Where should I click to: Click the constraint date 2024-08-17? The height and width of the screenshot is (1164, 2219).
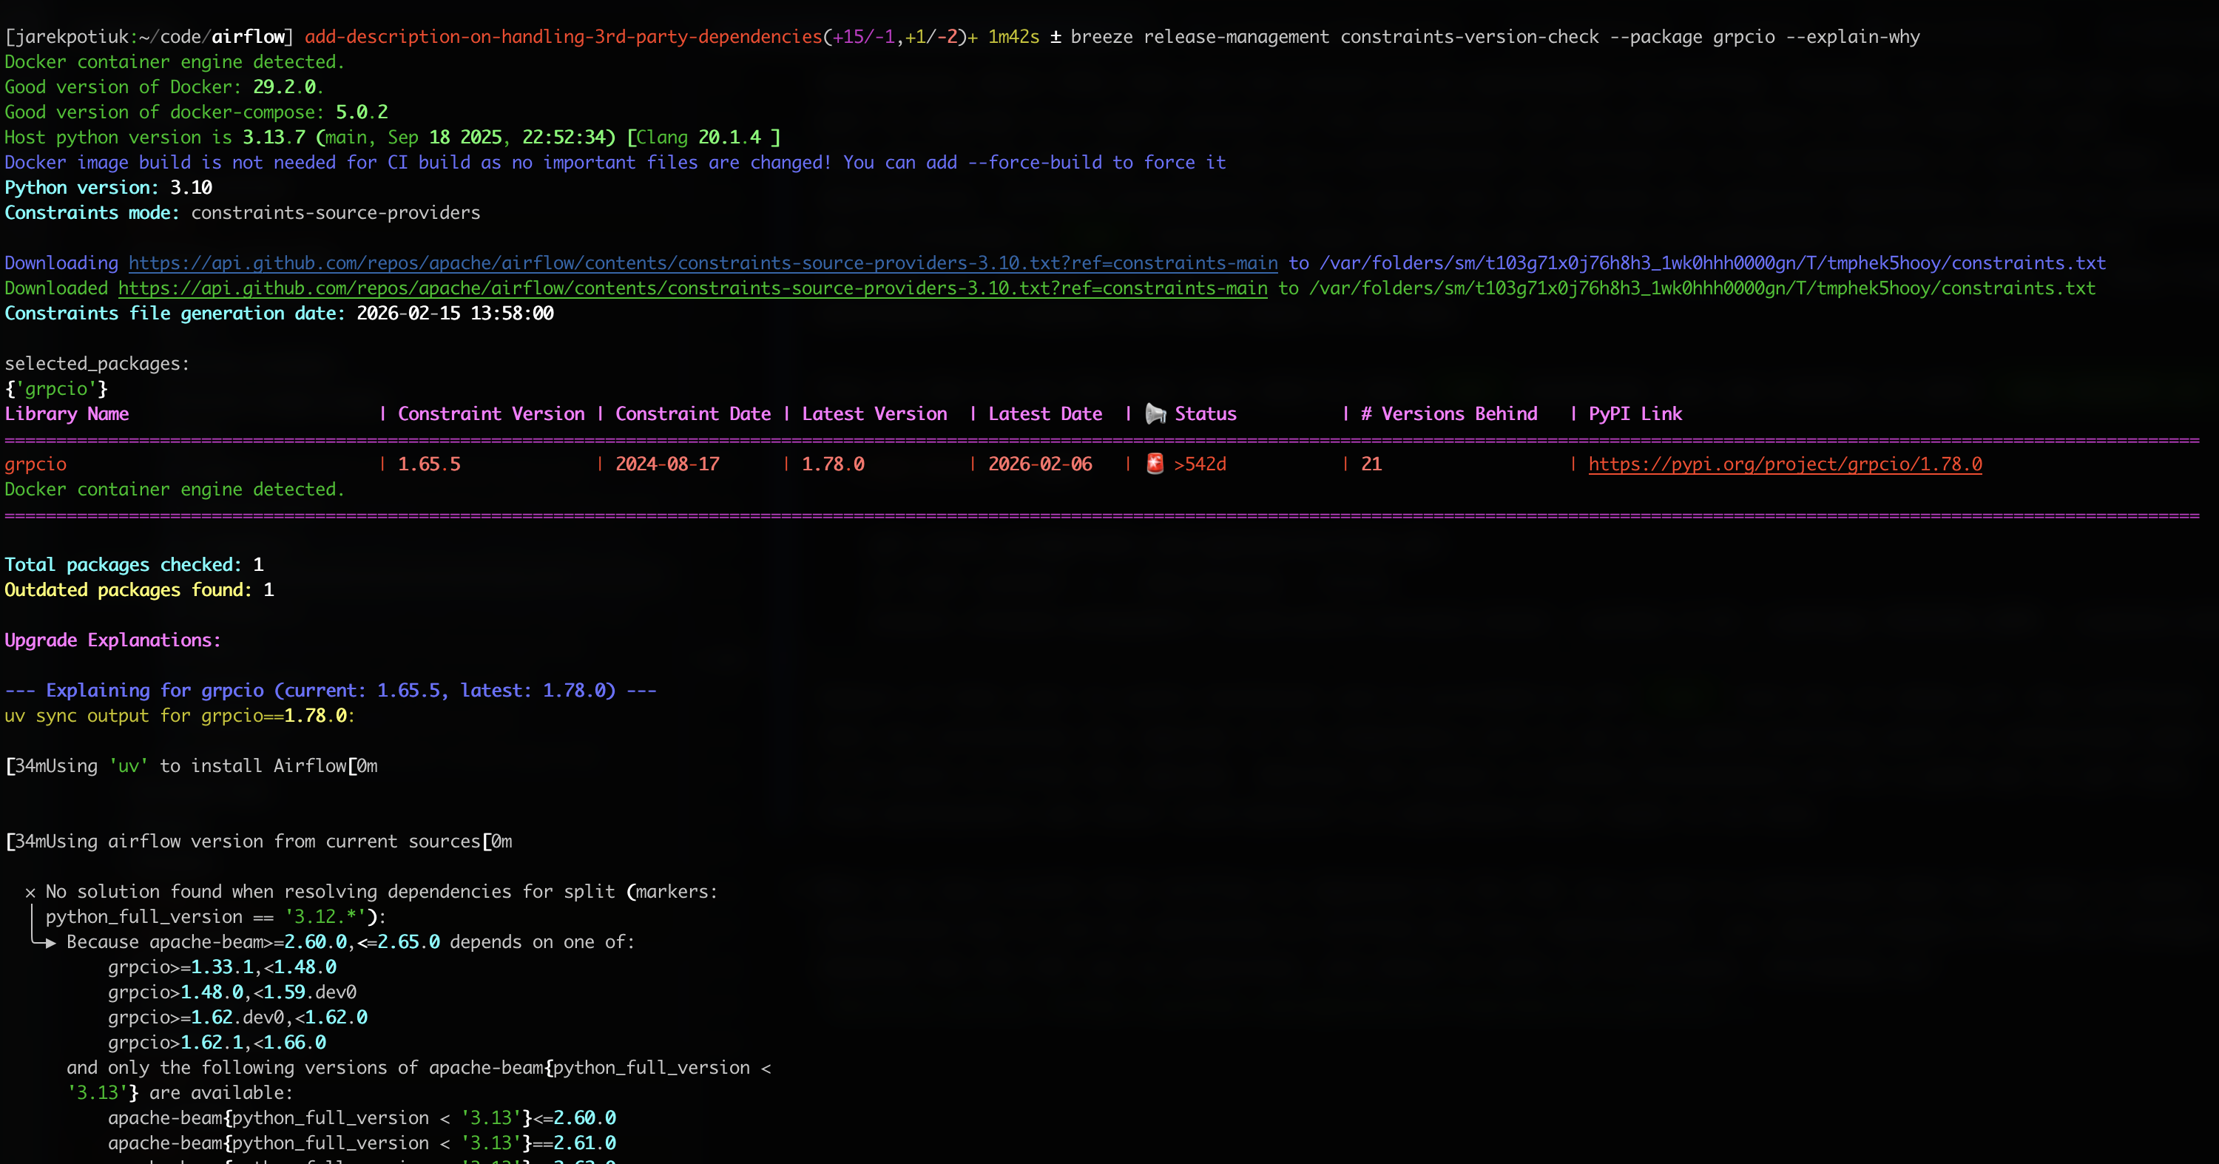point(666,464)
